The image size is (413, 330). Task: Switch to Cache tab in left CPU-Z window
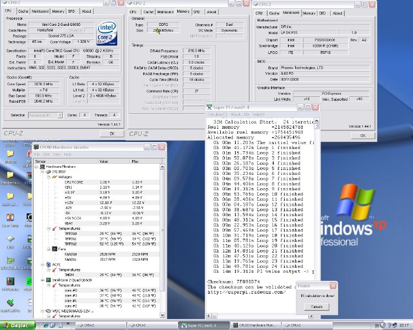point(23,12)
